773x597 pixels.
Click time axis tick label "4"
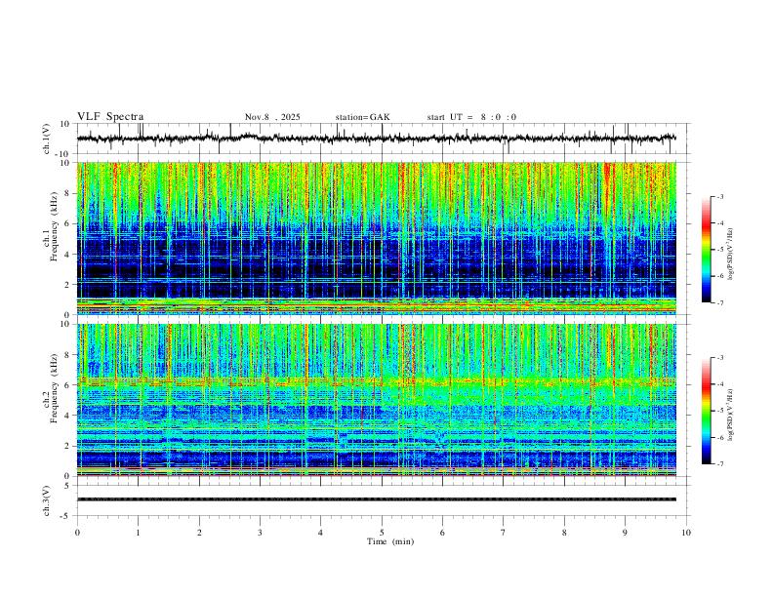click(320, 533)
